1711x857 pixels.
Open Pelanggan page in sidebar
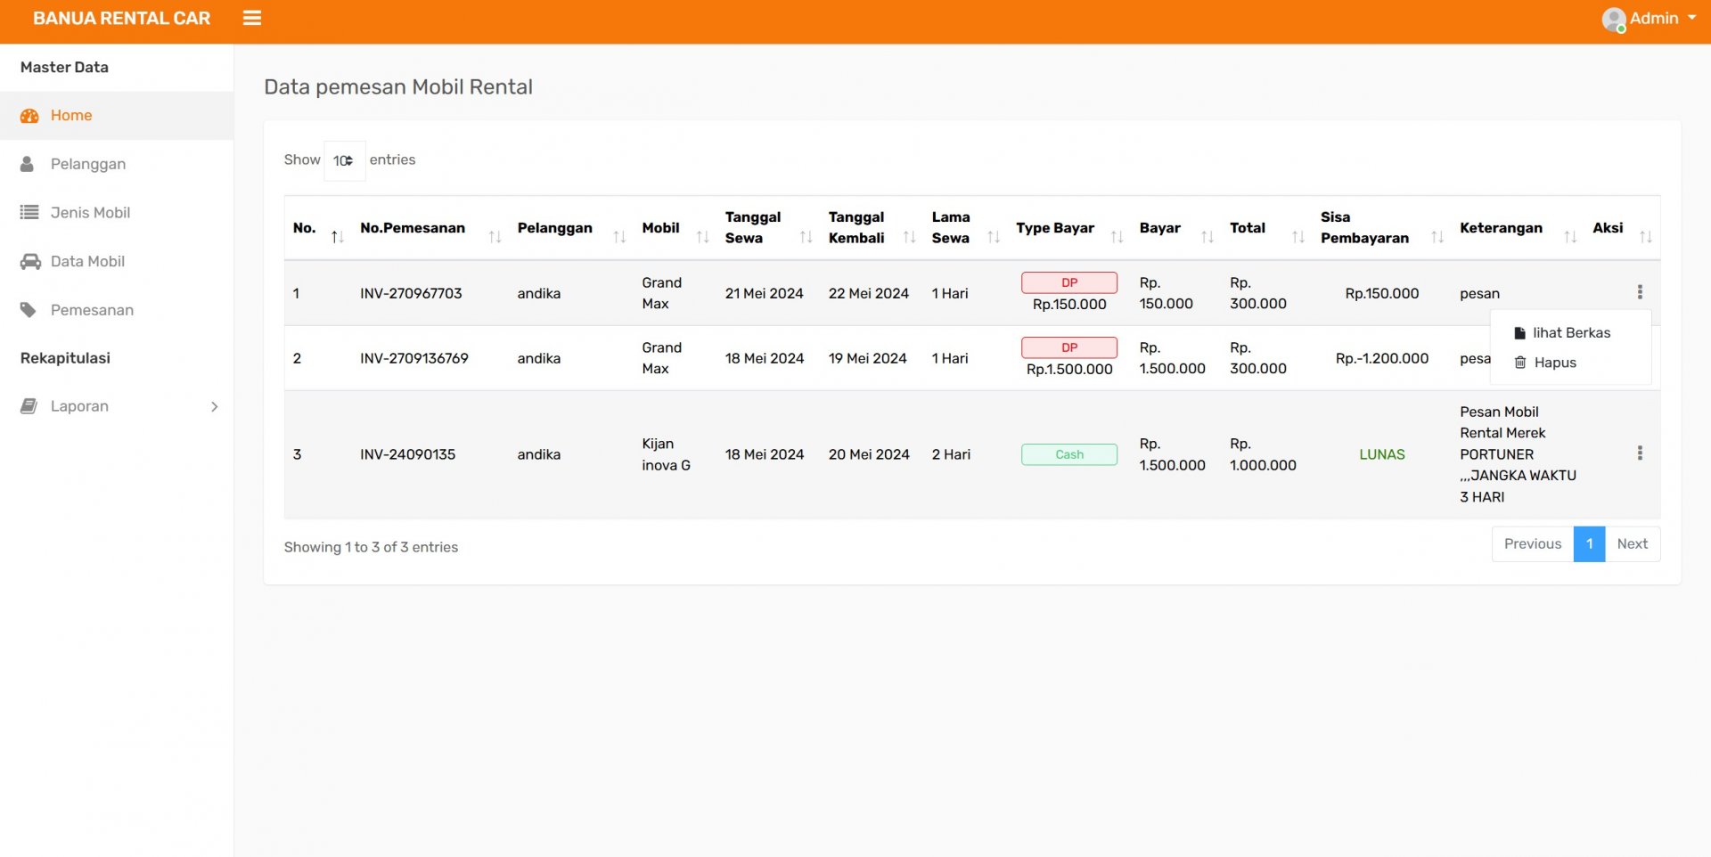tap(87, 164)
